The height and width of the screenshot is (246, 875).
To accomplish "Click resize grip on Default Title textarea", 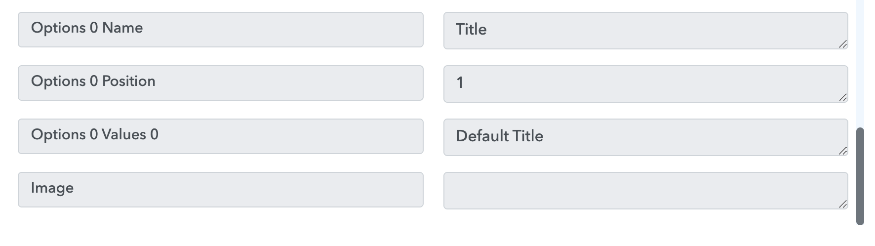I will pyautogui.click(x=843, y=151).
